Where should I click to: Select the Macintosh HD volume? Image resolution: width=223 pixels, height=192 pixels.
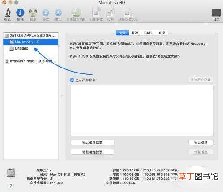pos(30,42)
